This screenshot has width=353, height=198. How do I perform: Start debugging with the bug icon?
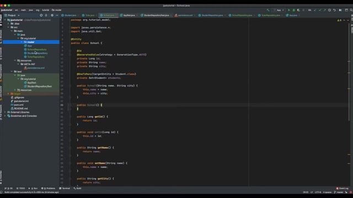click(293, 10)
